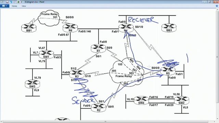This screenshot has width=219, height=123.
Task: Click the S1/0 label on R3
Action: tap(88, 76)
